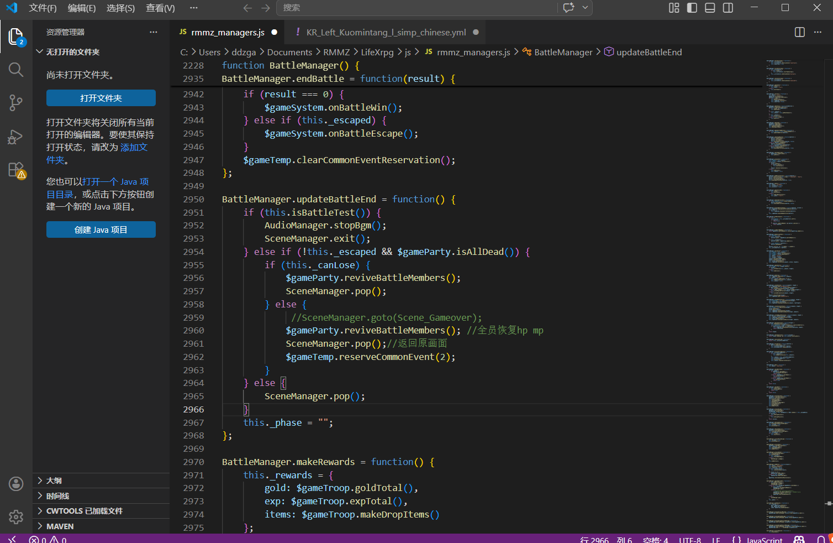
Task: Open the Extensions view with warning badge
Action: [x=16, y=170]
